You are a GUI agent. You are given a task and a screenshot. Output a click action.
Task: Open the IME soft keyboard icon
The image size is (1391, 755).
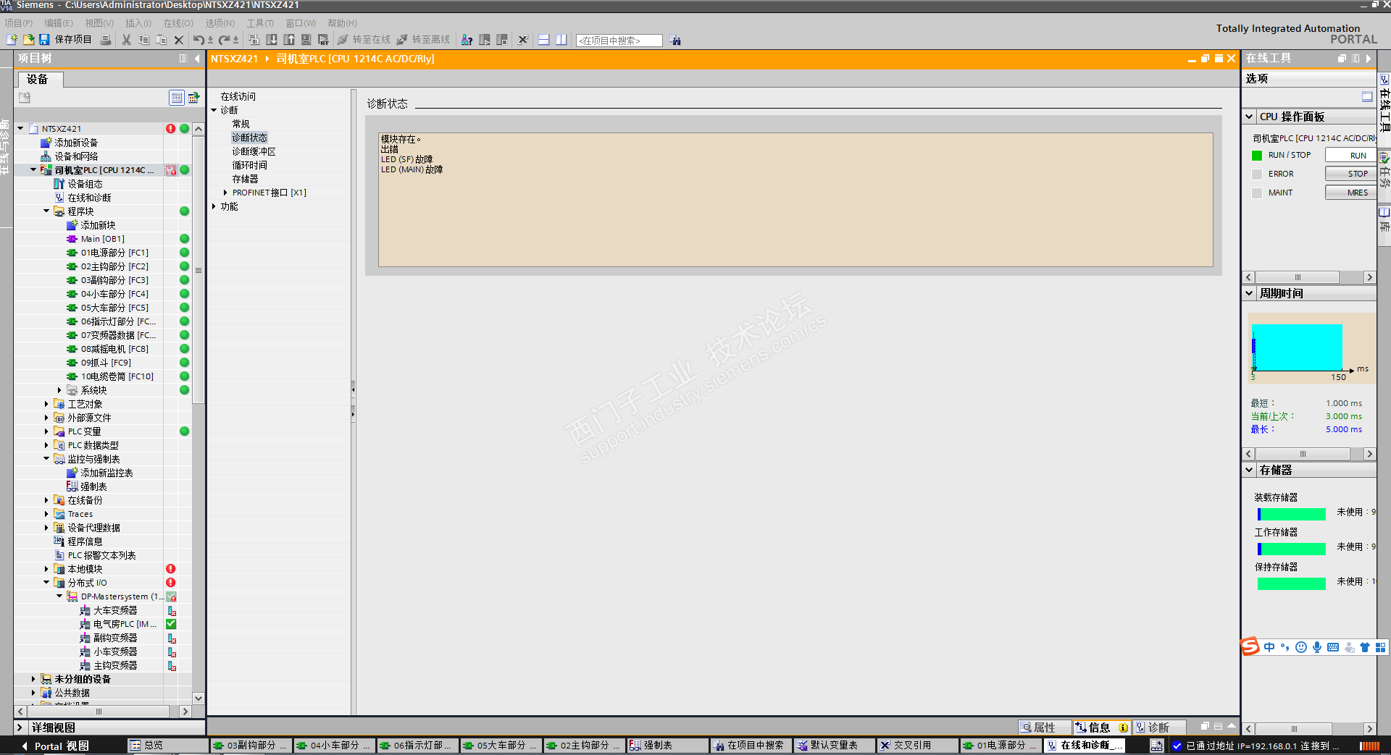(x=1333, y=647)
